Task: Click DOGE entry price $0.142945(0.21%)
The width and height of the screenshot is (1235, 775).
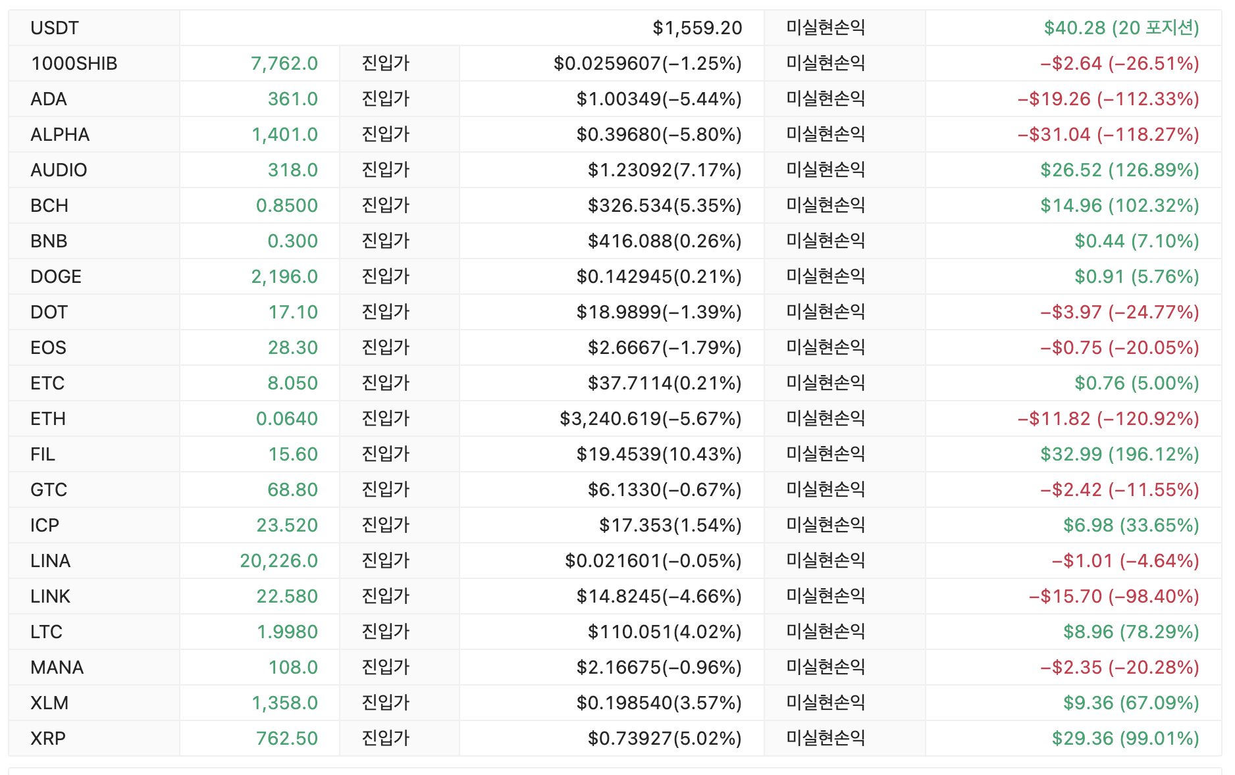Action: 659,276
